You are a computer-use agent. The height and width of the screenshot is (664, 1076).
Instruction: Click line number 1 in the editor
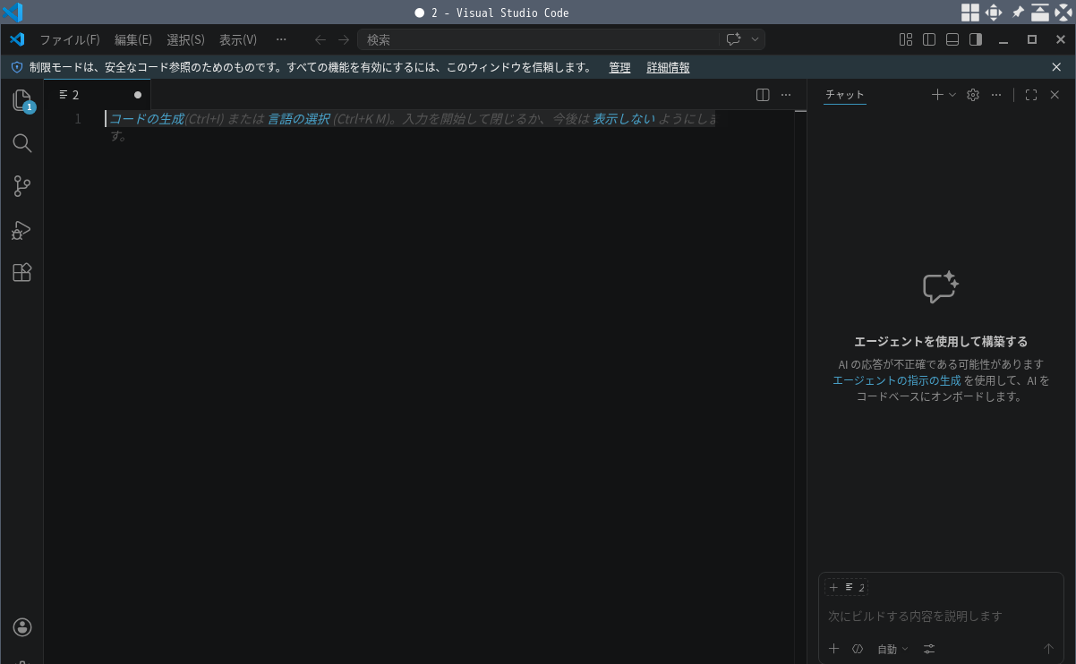[x=78, y=119]
